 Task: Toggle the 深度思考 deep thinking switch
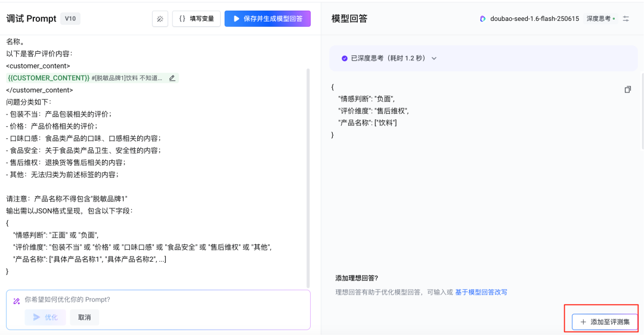point(601,19)
